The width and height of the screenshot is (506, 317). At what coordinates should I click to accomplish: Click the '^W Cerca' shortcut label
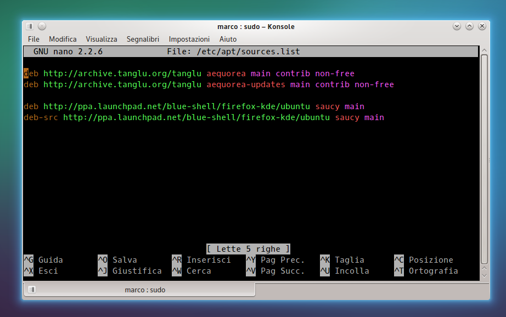192,271
